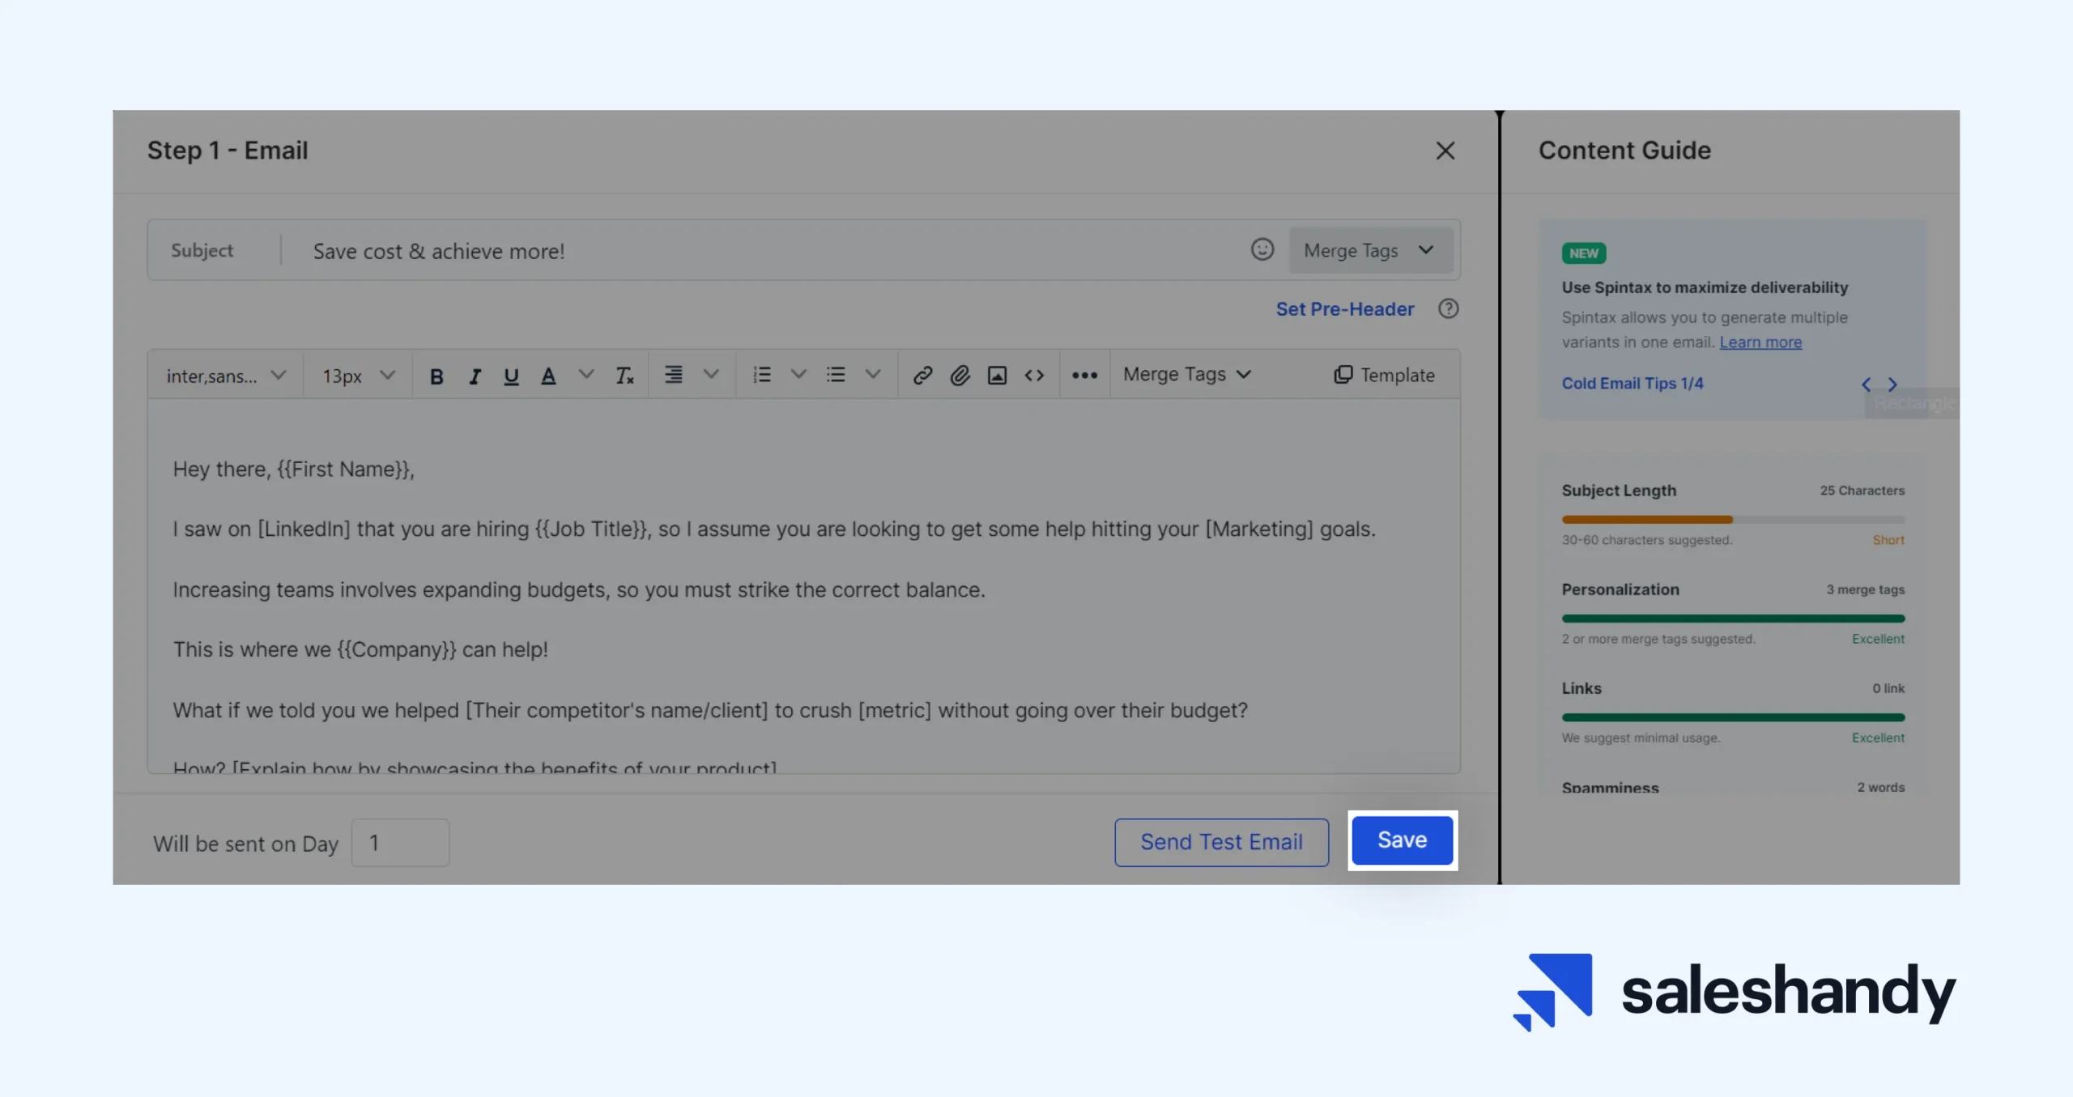Close the Step 1 Email dialog
2073x1097 pixels.
tap(1445, 151)
